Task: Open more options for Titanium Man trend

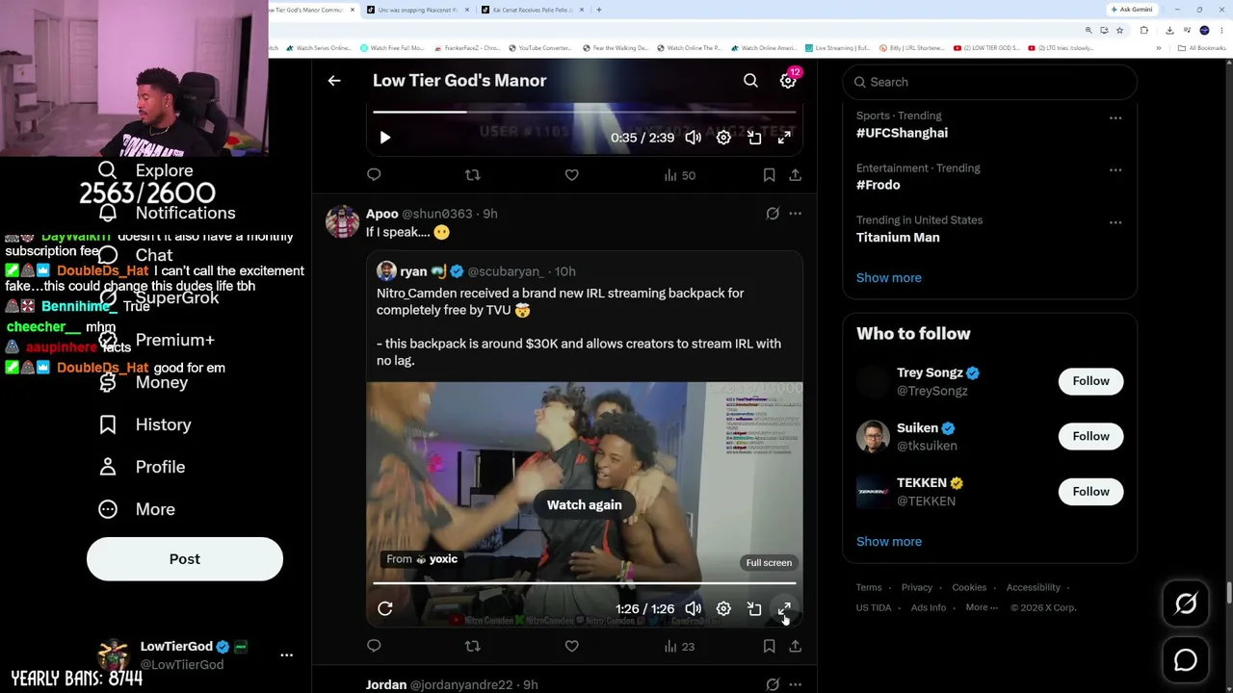Action: click(1115, 222)
